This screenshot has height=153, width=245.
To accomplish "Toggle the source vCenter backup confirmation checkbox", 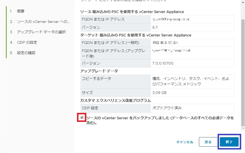I will (x=82, y=117).
